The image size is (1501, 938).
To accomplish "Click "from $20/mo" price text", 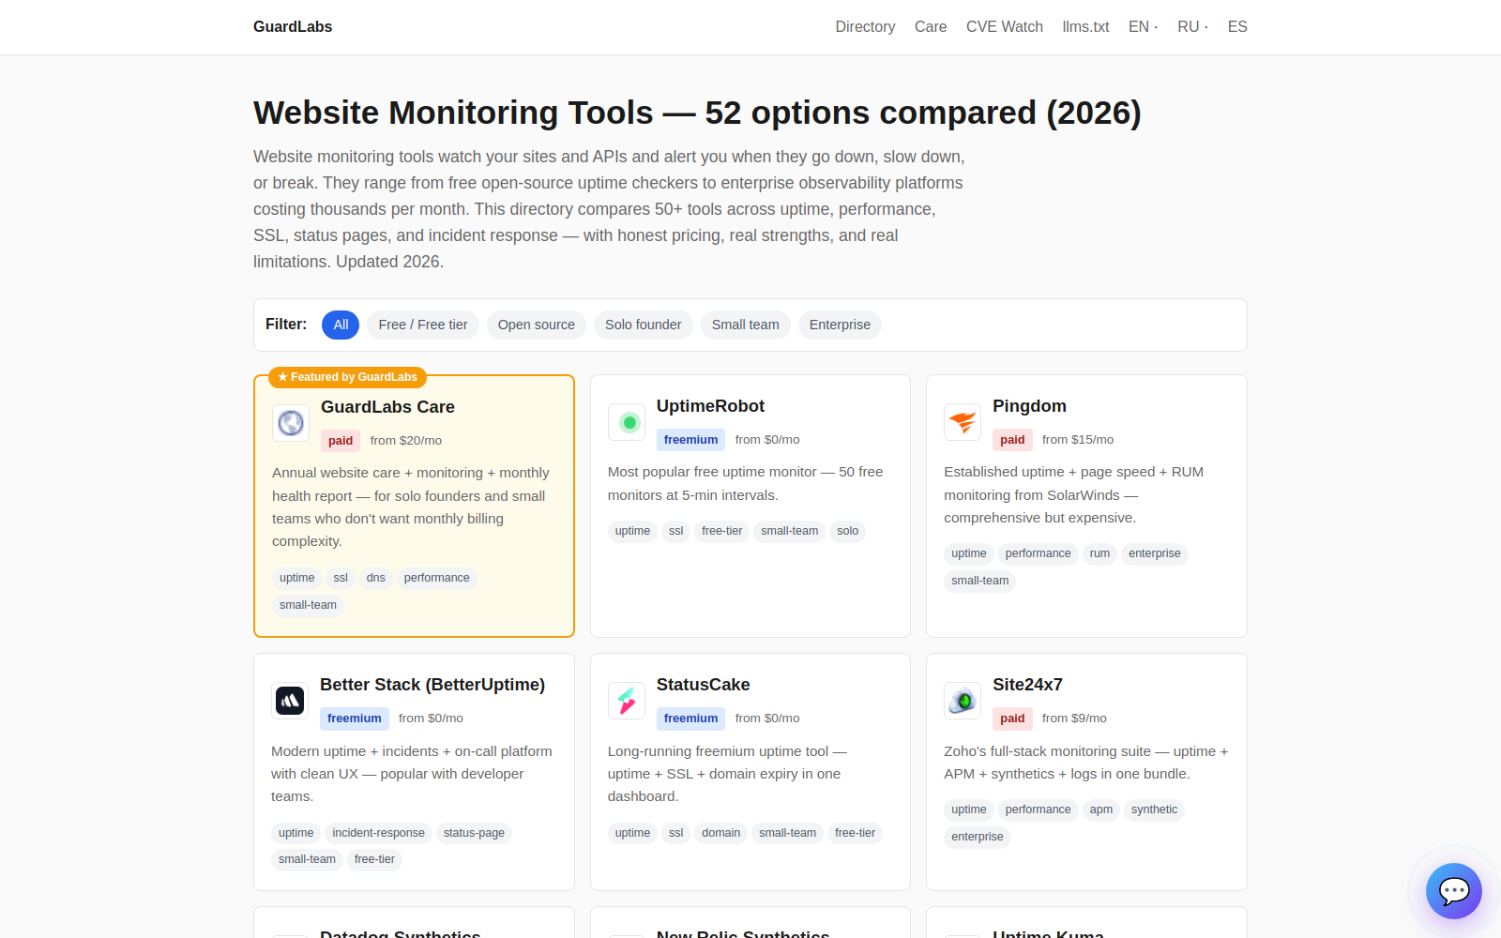I will (x=406, y=441).
